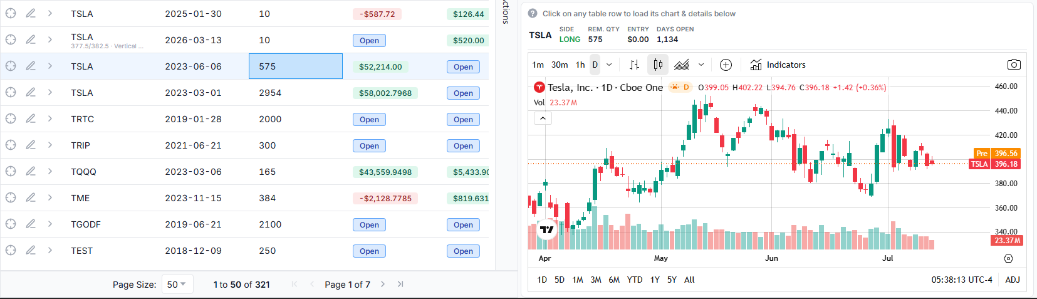Viewport: 1037px width, 299px height.
Task: Open the chart style dropdown arrow
Action: 701,65
